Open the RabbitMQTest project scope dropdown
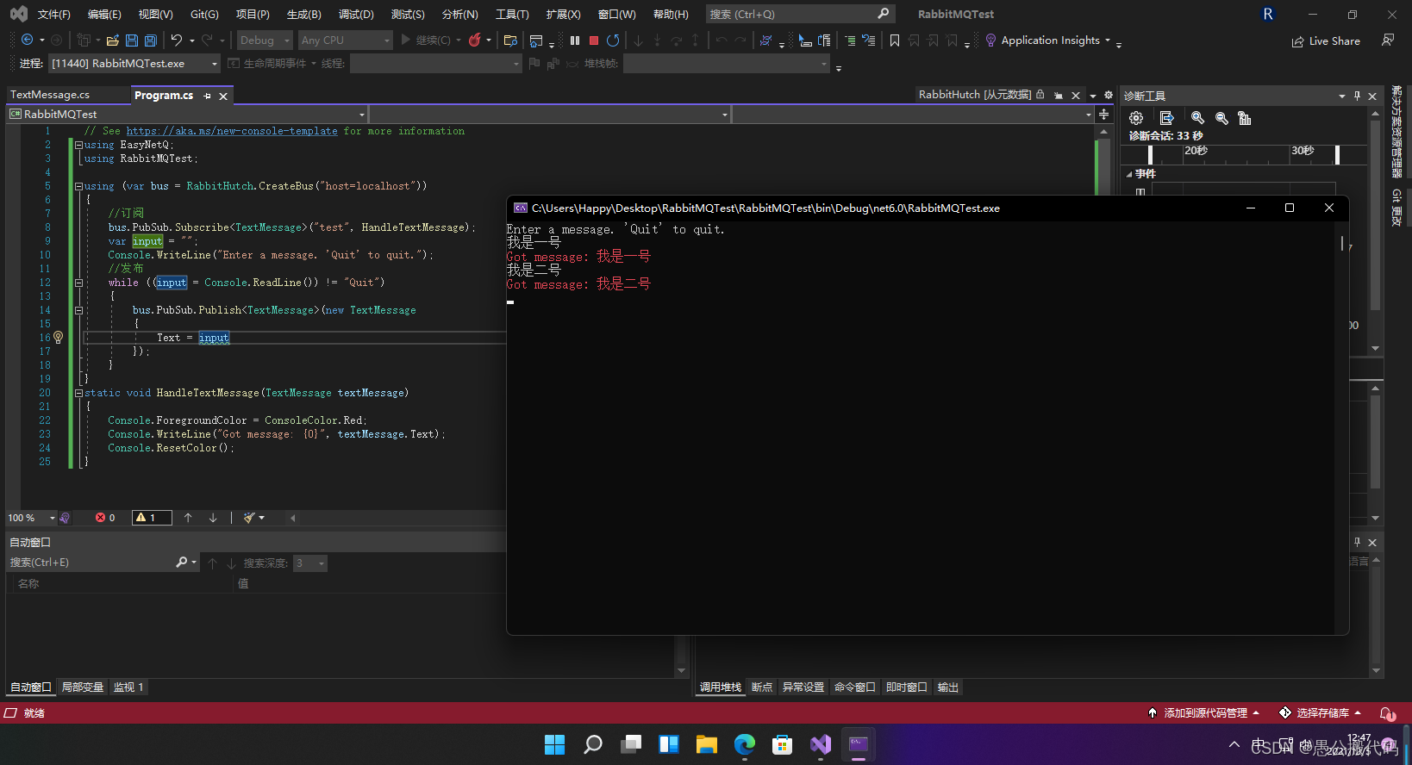1412x765 pixels. (x=187, y=114)
